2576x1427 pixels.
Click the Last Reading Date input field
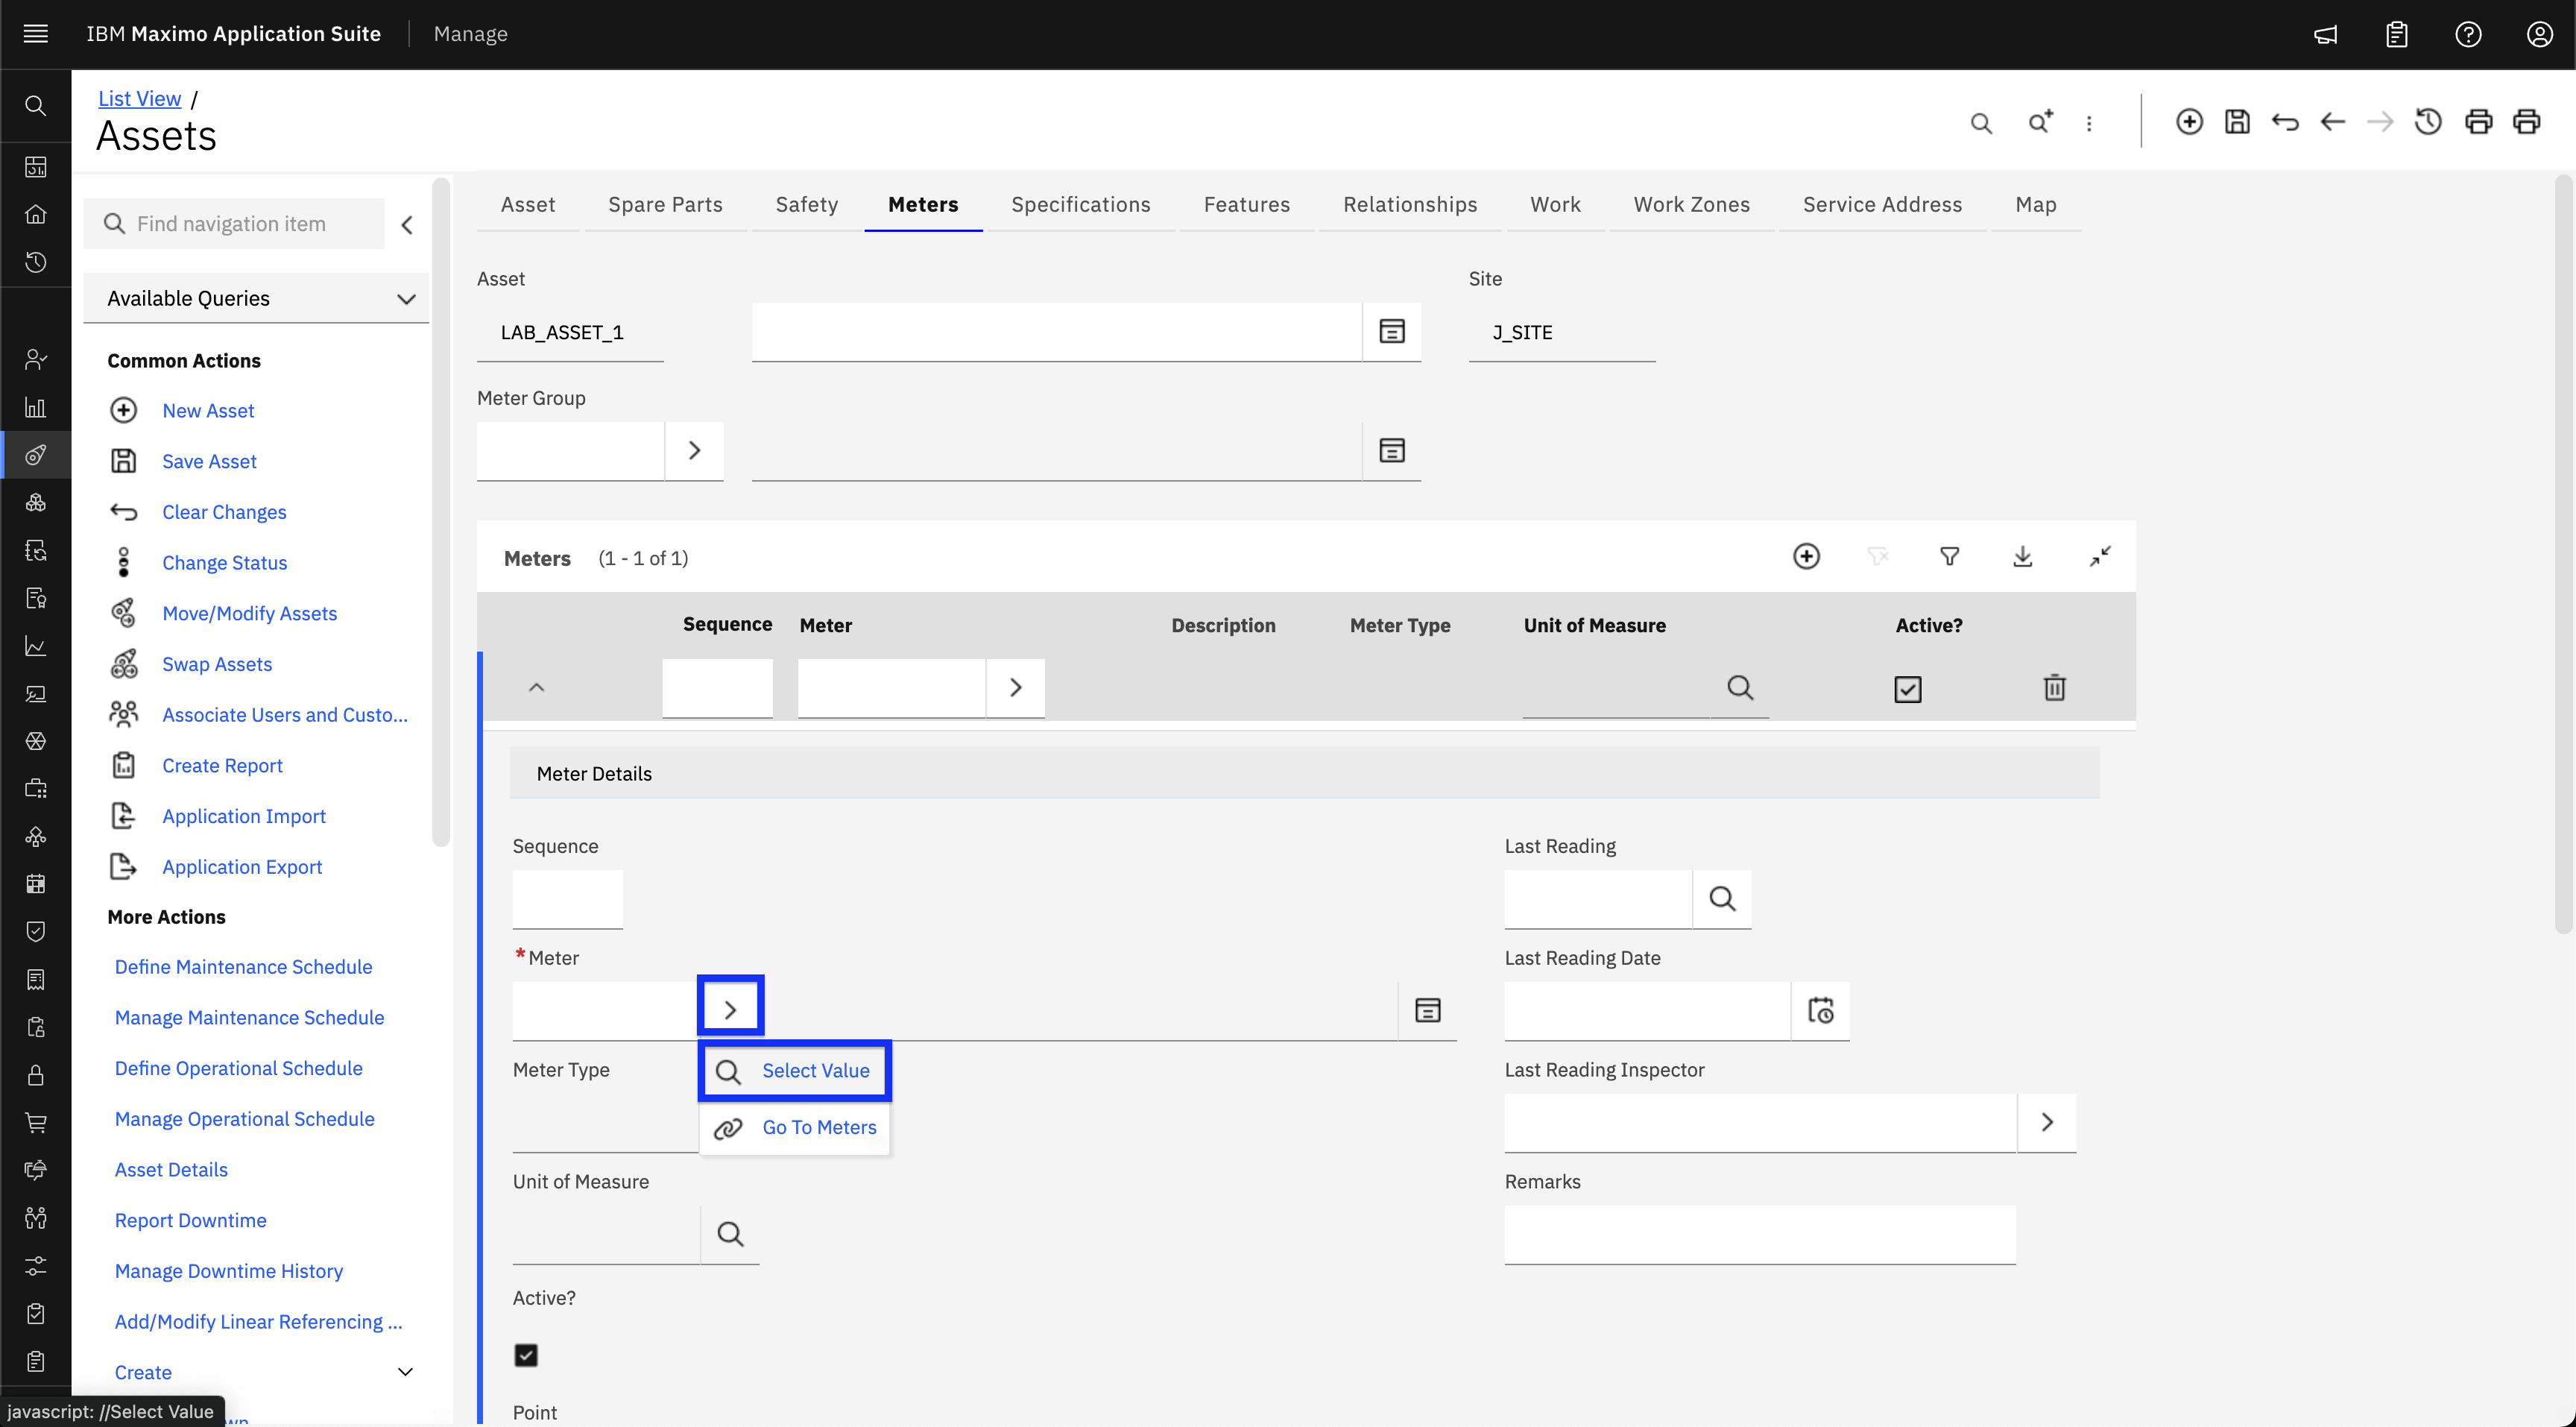tap(1646, 1011)
